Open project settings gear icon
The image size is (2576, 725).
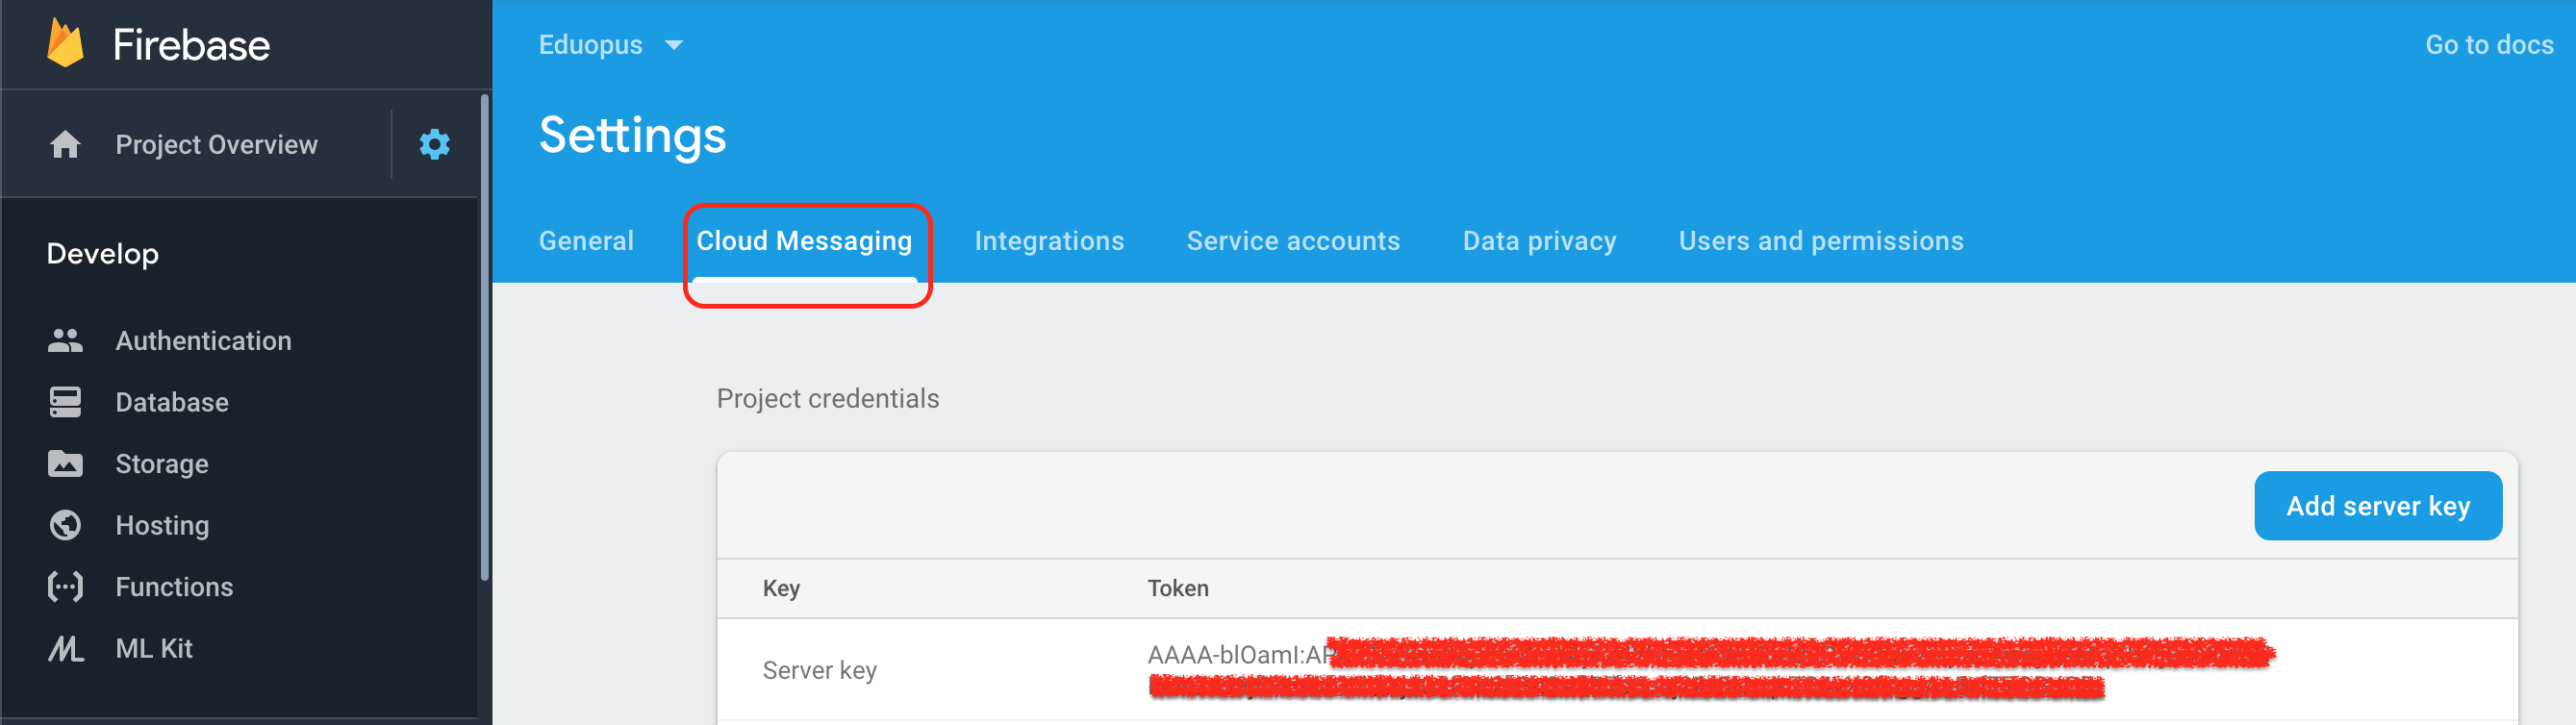tap(434, 144)
